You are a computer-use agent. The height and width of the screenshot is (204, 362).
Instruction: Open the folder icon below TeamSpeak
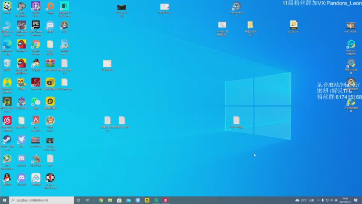tap(251, 25)
